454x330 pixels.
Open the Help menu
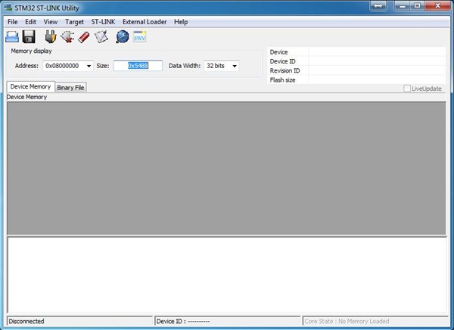[181, 22]
